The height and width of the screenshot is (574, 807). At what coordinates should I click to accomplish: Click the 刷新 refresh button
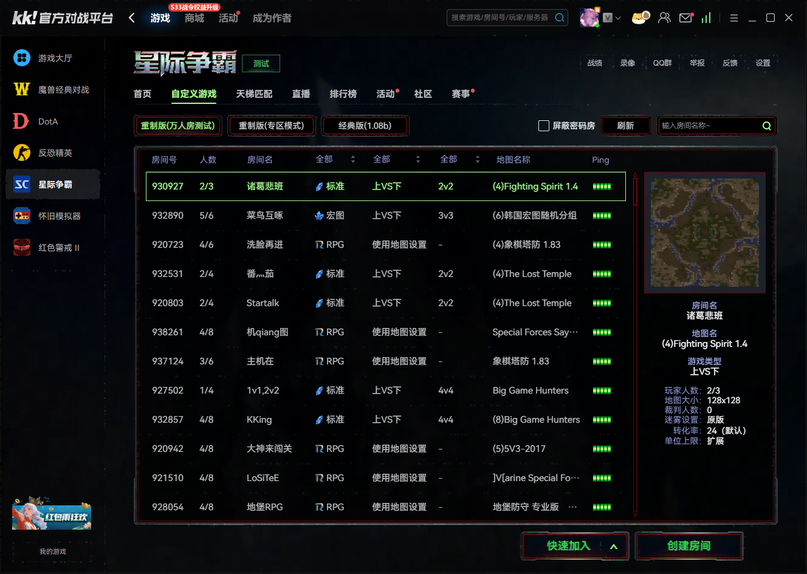625,126
